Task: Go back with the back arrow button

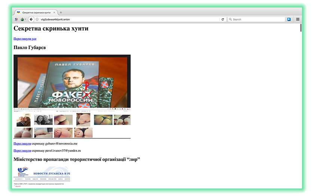Action: pos(31,19)
